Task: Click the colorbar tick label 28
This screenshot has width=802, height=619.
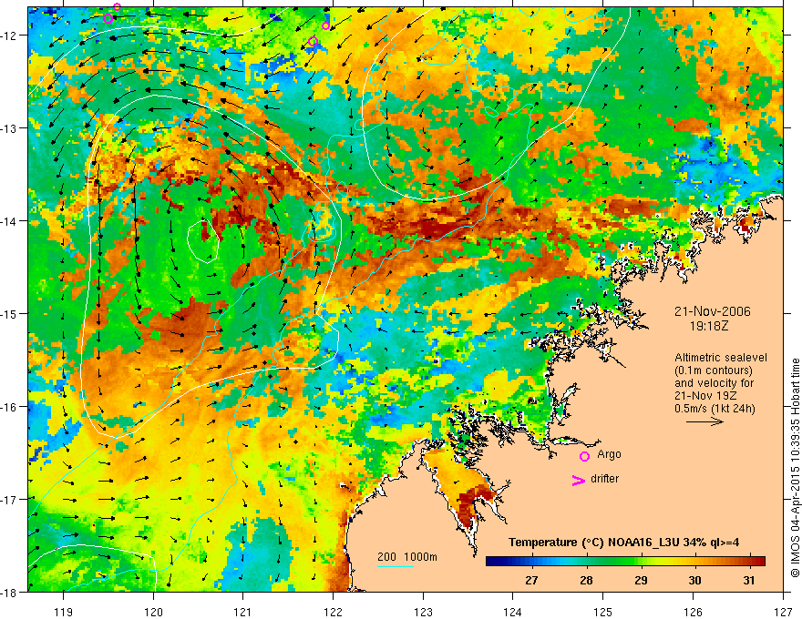Action: [x=587, y=580]
